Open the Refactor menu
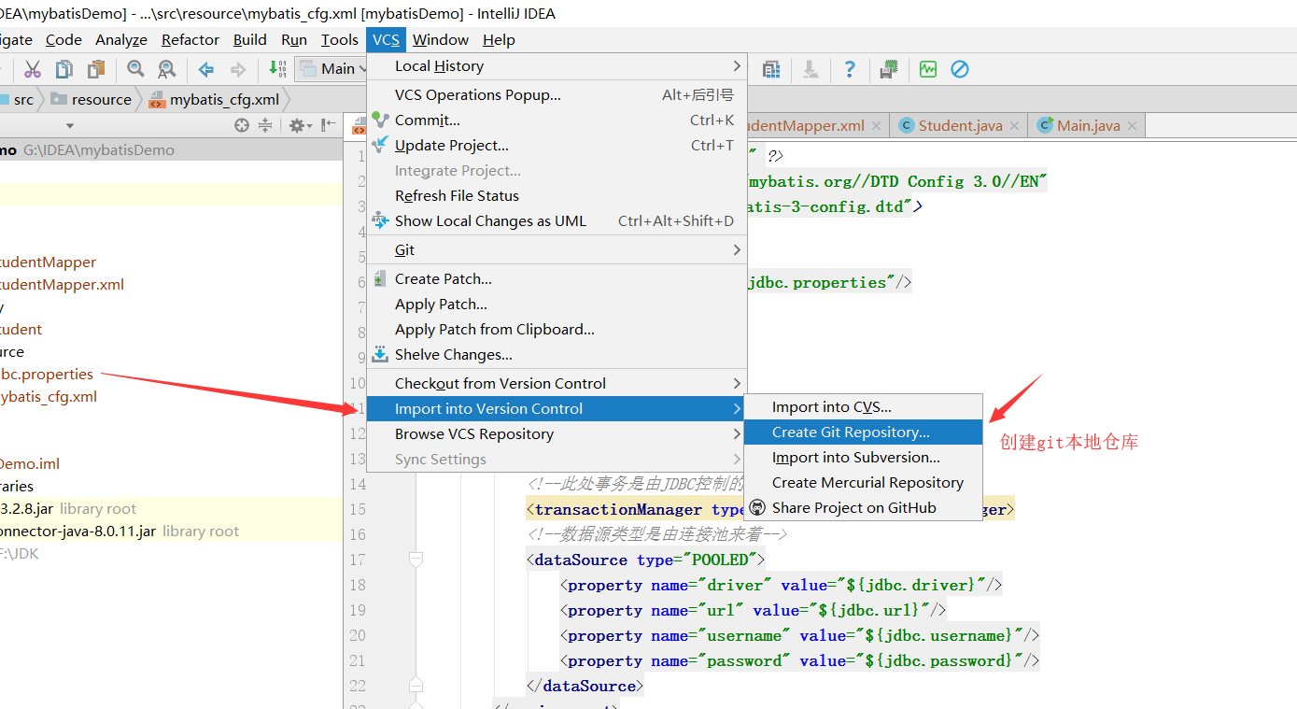This screenshot has width=1297, height=709. [190, 39]
